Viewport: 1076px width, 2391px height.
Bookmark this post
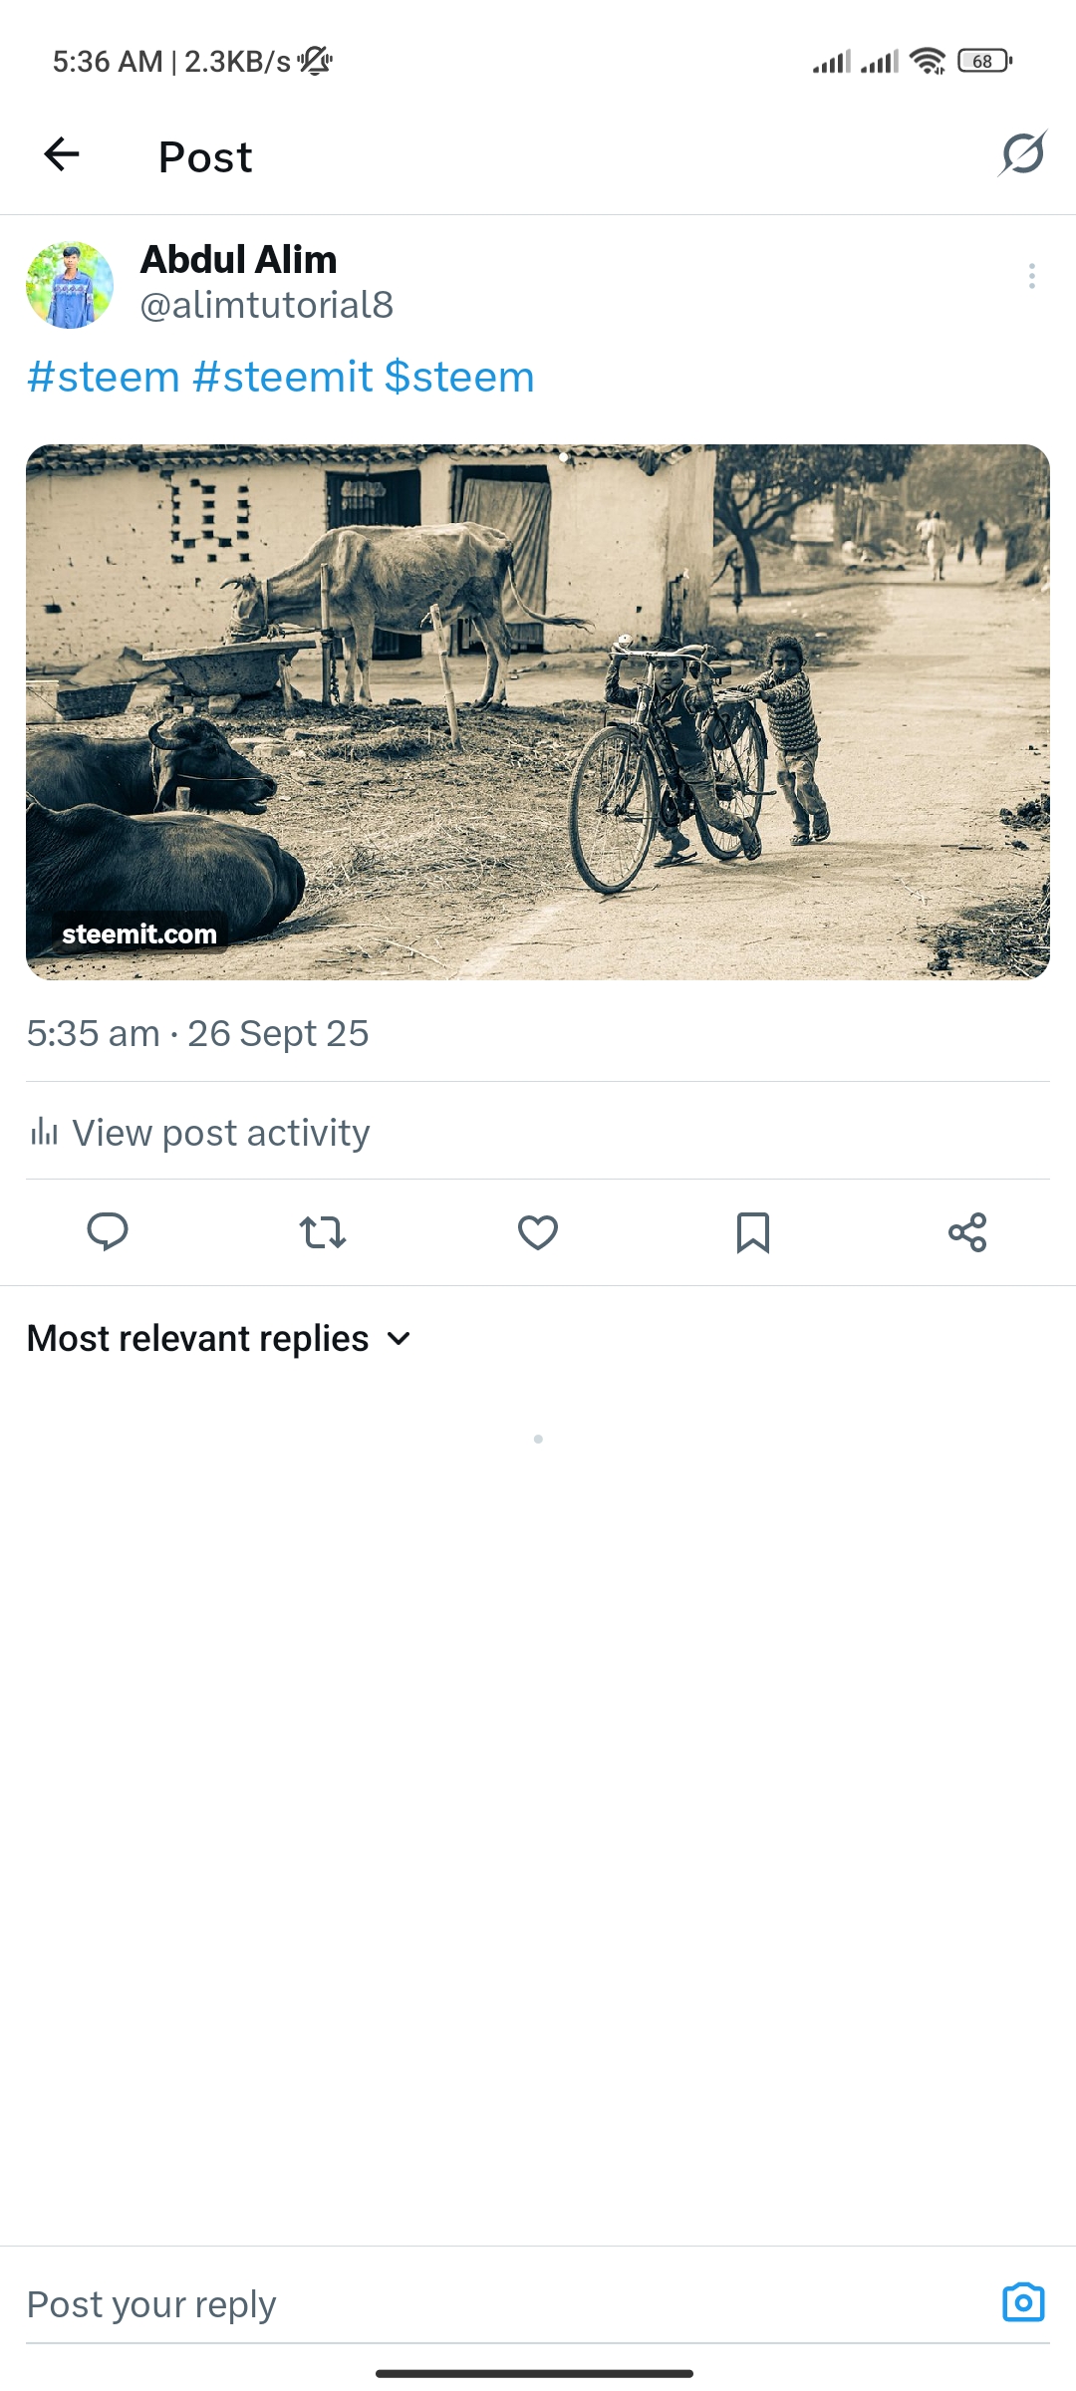[752, 1232]
